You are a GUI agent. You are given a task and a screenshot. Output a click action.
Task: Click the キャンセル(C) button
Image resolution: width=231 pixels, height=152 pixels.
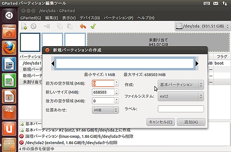point(161,122)
